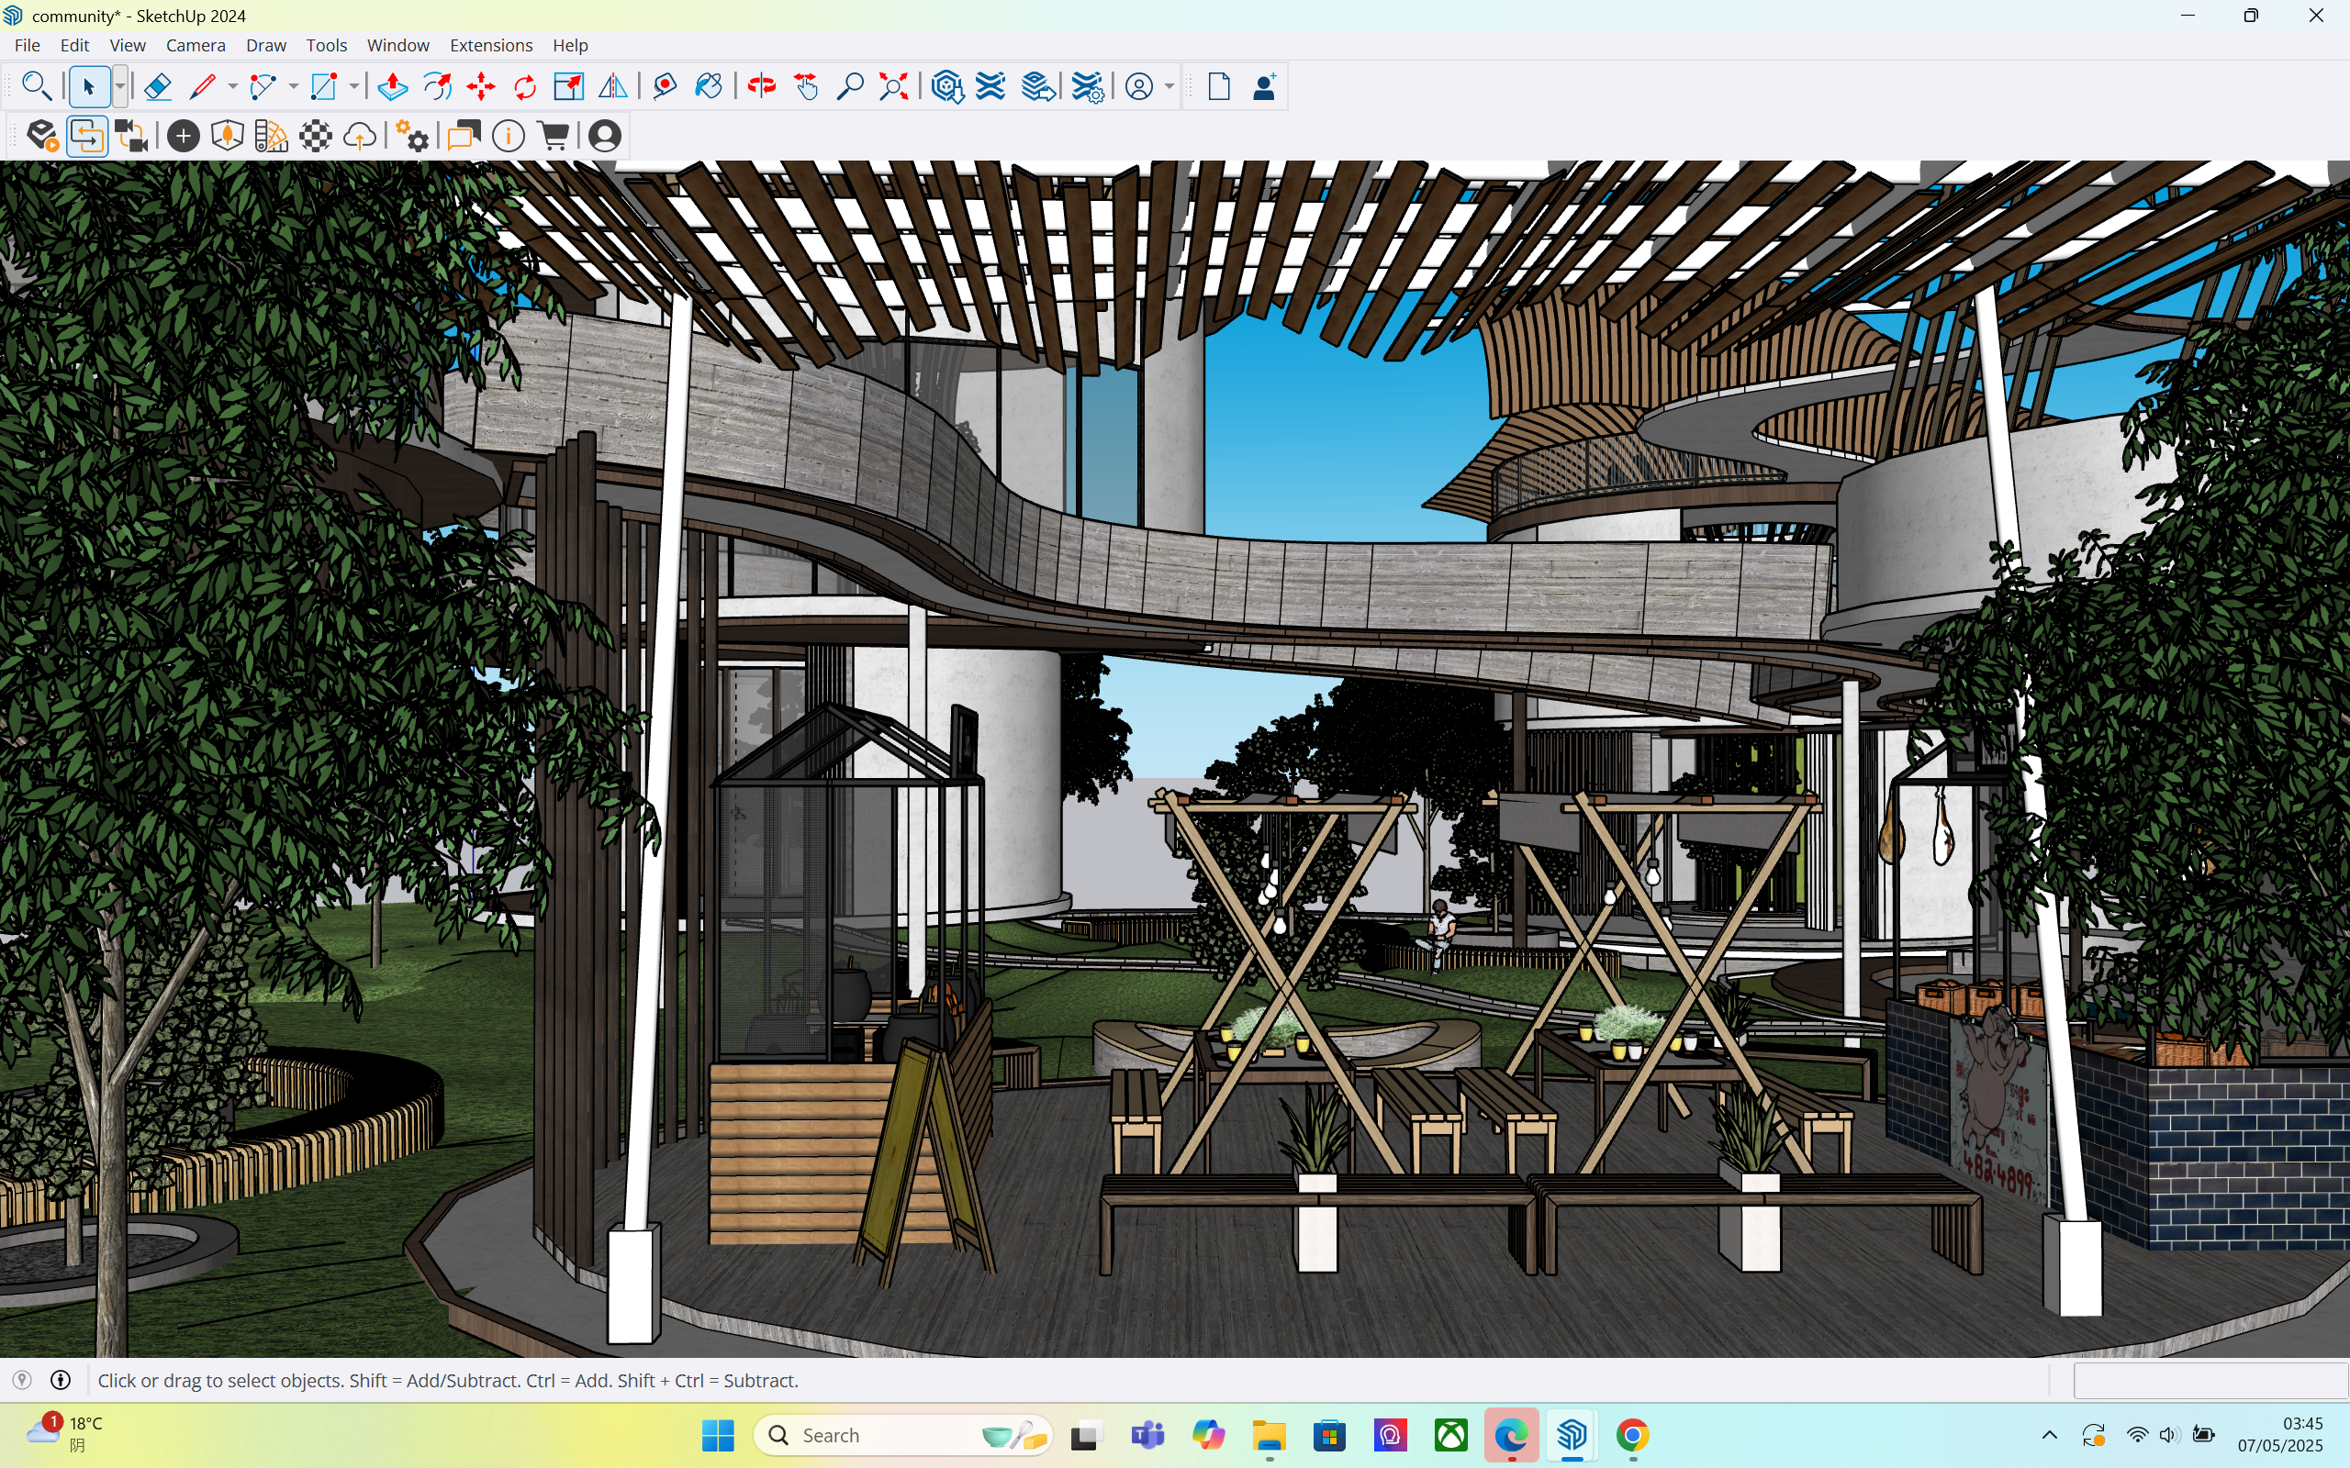
Task: Toggle the highlighted sync icon in second toolbar
Action: point(87,137)
